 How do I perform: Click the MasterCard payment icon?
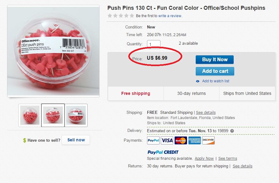click(x=181, y=140)
